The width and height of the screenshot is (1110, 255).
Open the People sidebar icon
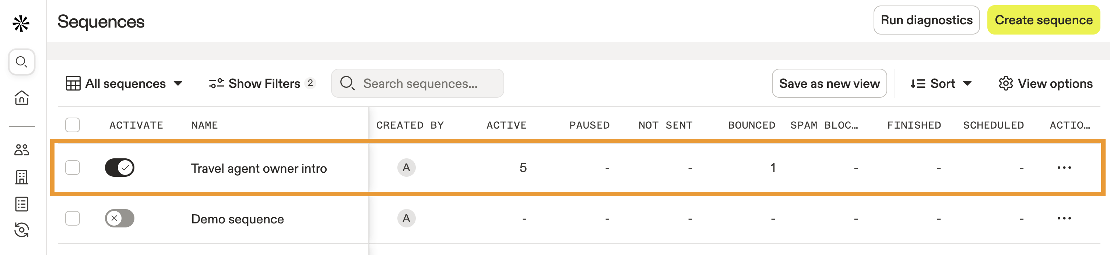click(22, 150)
